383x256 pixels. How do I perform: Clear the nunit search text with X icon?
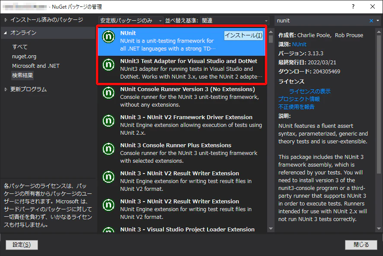[371, 21]
